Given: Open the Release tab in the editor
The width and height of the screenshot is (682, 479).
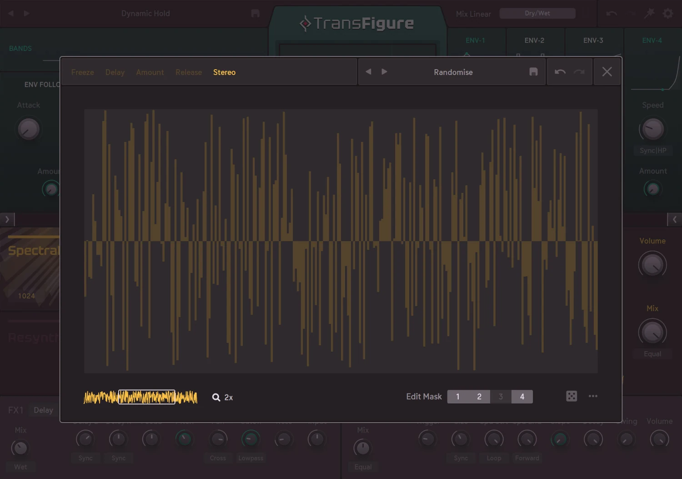Looking at the screenshot, I should click(188, 72).
